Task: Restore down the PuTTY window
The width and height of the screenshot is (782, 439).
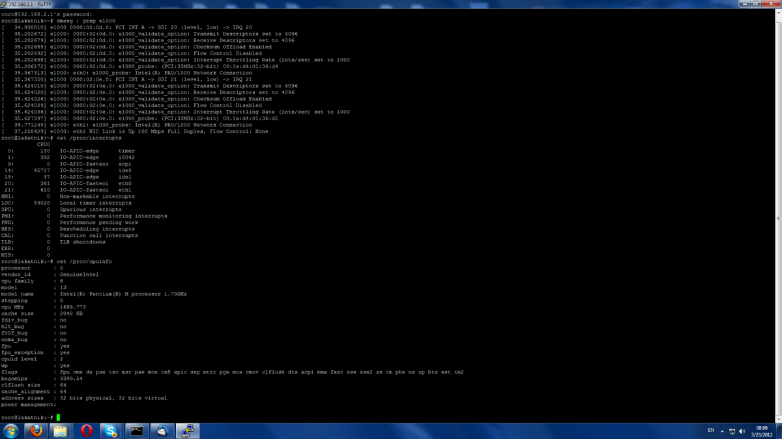Action: (756, 4)
